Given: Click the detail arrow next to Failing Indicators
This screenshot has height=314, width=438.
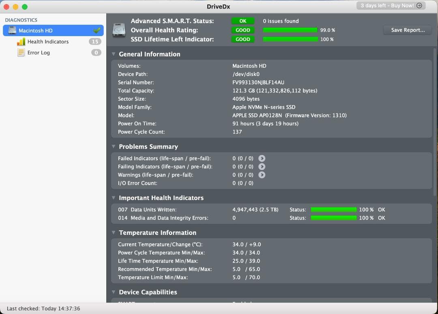Looking at the screenshot, I should coord(262,166).
